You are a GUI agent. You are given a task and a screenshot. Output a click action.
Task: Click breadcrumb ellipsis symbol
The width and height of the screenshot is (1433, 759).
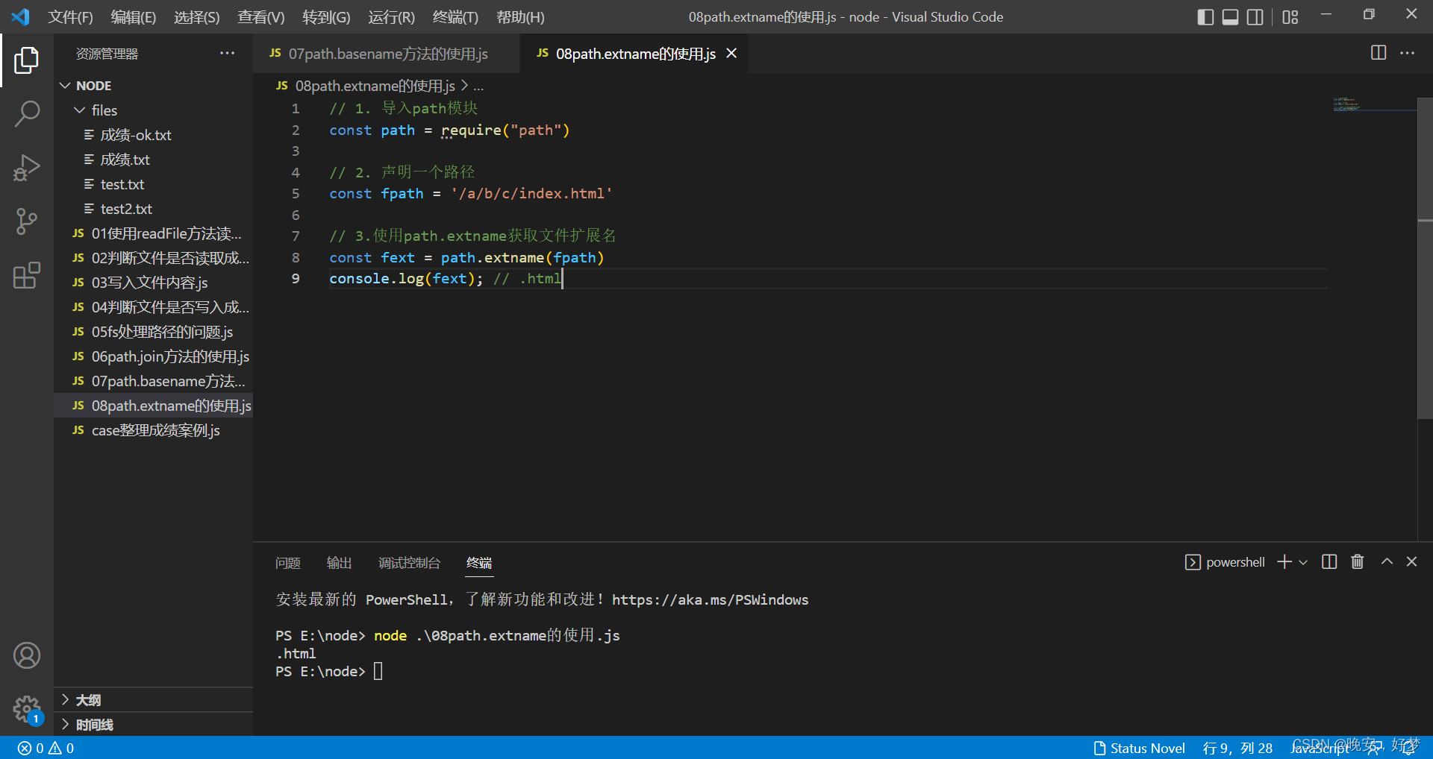[x=478, y=86]
